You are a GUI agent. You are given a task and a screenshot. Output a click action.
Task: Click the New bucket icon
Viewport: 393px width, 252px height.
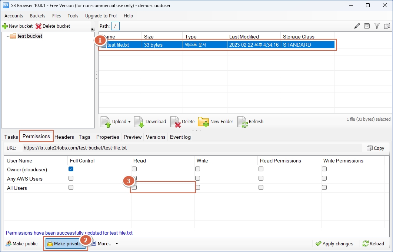[x=5, y=26]
